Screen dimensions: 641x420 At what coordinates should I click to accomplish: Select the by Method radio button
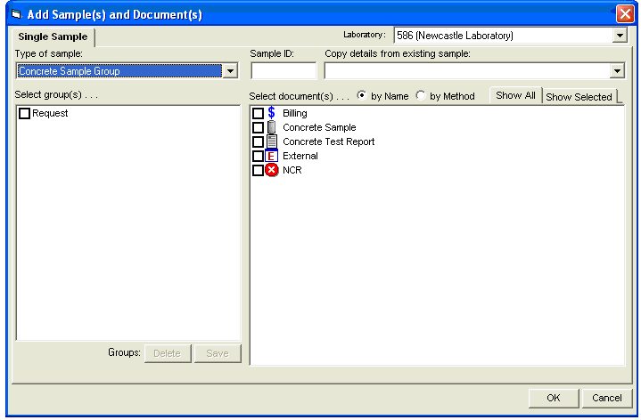[421, 96]
